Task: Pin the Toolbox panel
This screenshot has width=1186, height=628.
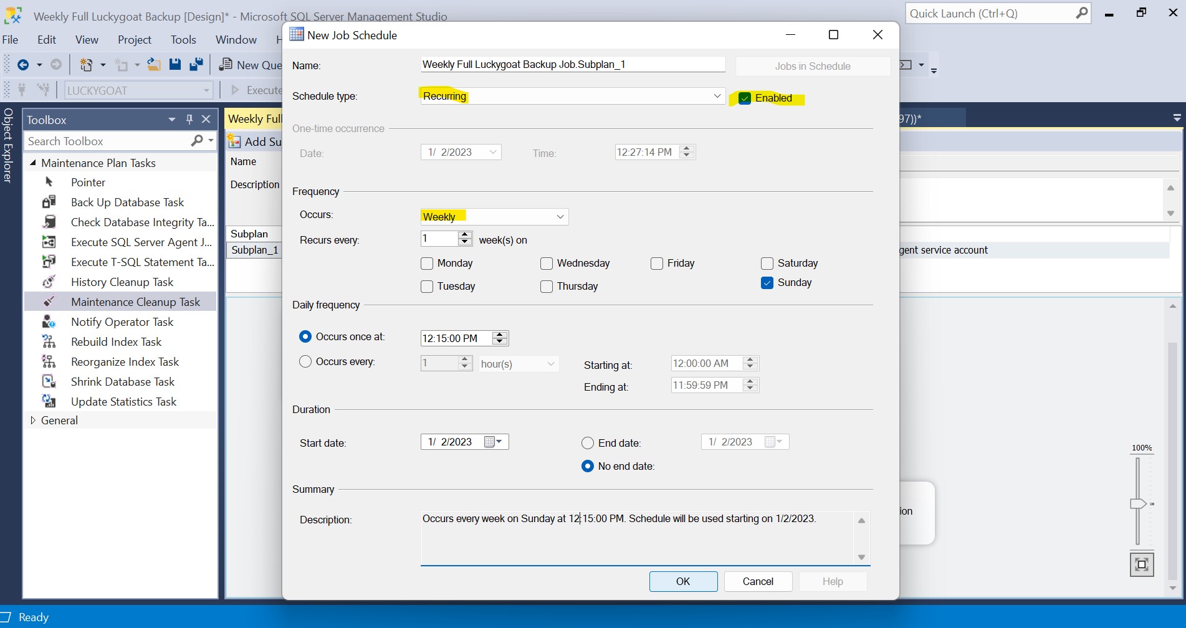Action: [189, 120]
